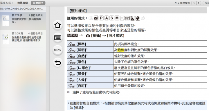
Task: Click the [照片樣式] text in the menu path
Action: pyautogui.click(x=116, y=36)
